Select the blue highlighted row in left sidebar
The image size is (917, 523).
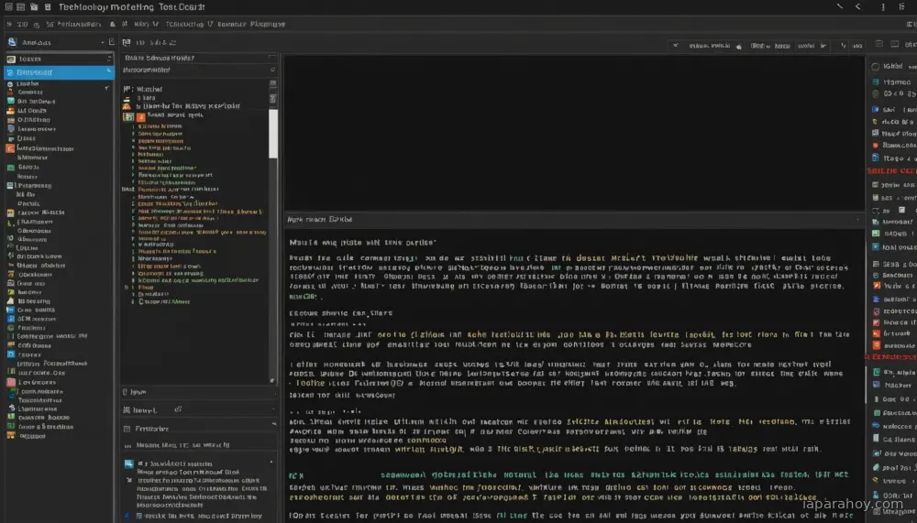click(x=59, y=72)
